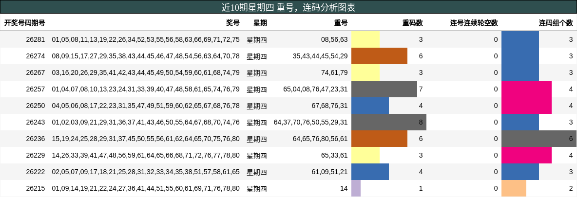Click the winning numbers for issue 26236
577x197 pixels.
[146, 139]
